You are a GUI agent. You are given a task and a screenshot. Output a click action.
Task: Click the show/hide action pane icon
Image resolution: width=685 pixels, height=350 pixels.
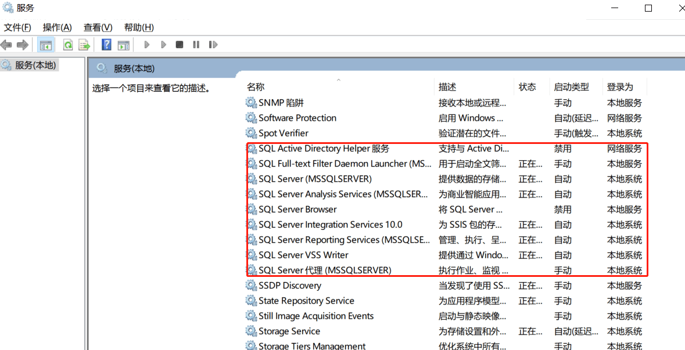[x=124, y=45]
